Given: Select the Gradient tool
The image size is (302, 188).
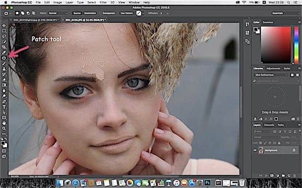Looking at the screenshot, I should pos(4,85).
